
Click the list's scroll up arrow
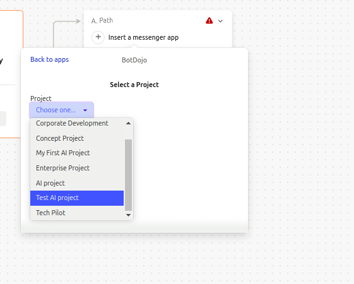click(128, 123)
